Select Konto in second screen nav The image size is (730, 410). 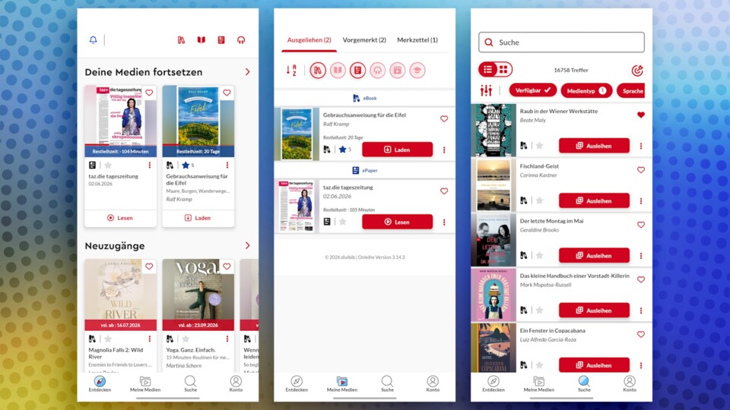(433, 384)
